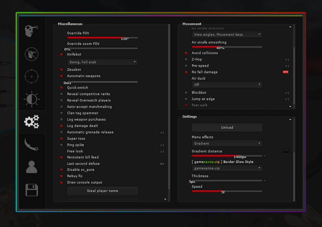Enable Reveal Overwatch players
The height and width of the screenshot is (227, 322).
tap(61, 100)
